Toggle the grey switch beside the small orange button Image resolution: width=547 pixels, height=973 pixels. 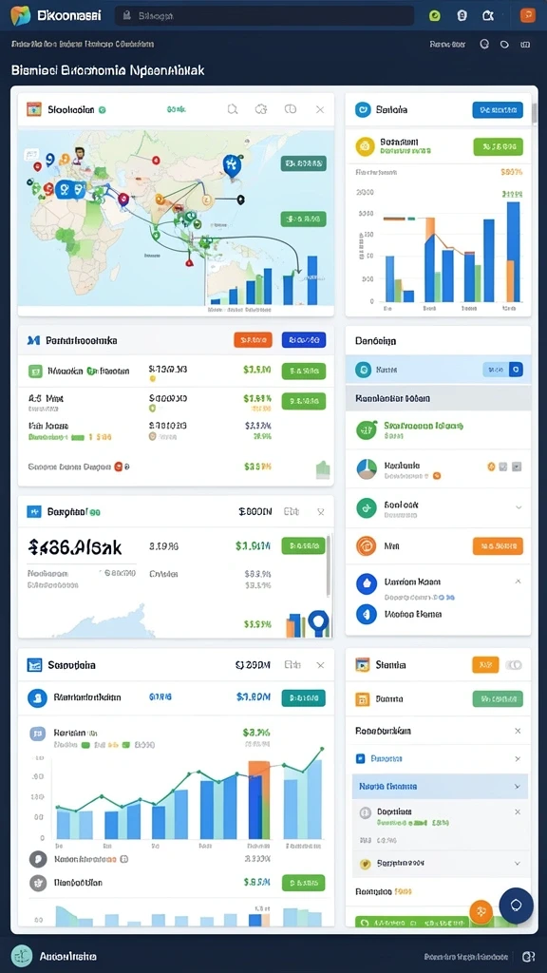pos(514,664)
